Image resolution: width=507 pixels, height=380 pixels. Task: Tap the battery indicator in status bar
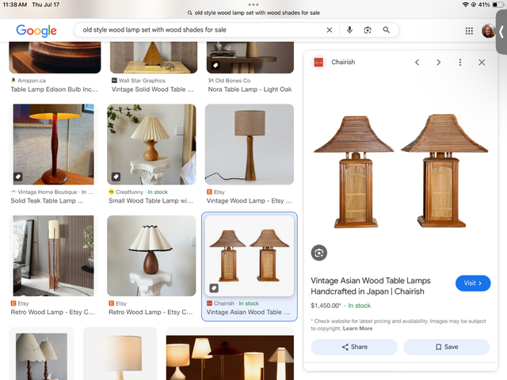coord(497,5)
